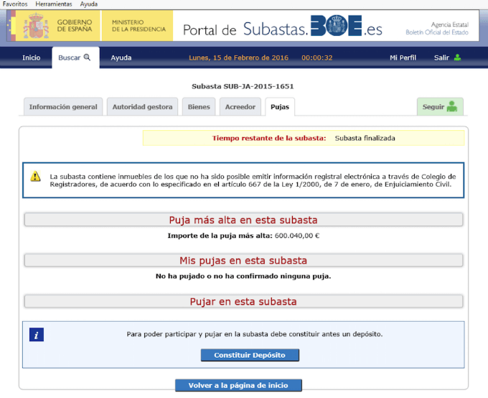Switch to Autoridad gestora tab
The image size is (488, 398).
coord(142,107)
